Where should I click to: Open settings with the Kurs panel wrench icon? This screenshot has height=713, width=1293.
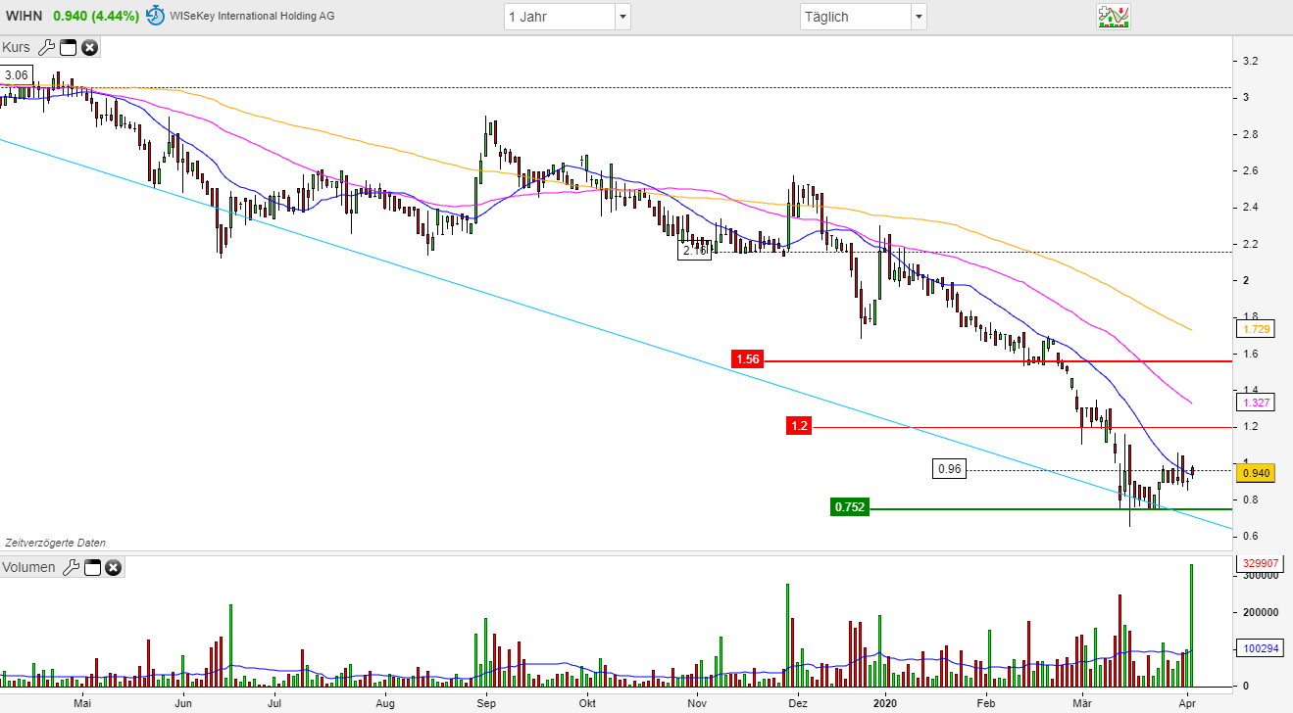[46, 47]
